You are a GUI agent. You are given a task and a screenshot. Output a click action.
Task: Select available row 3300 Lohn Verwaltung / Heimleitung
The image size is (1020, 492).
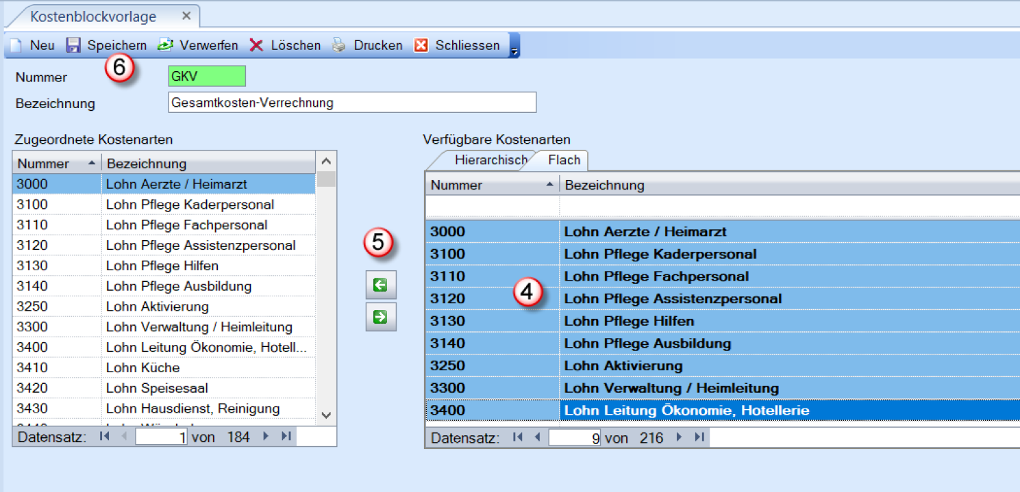point(723,388)
